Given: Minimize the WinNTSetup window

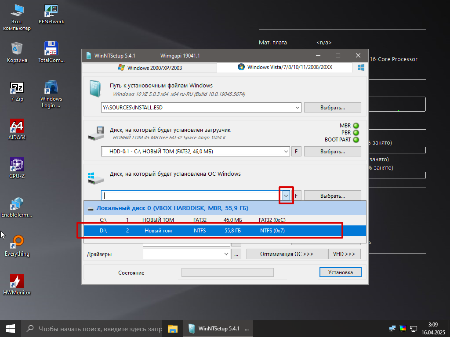Looking at the screenshot, I should pyautogui.click(x=318, y=55).
